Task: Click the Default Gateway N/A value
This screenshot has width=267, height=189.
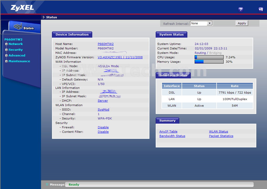Action: [101, 79]
